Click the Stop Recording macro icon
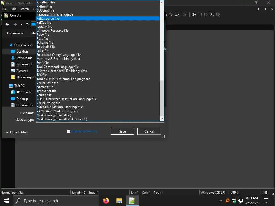This screenshot has width=275, height=206. (x=200, y=14)
